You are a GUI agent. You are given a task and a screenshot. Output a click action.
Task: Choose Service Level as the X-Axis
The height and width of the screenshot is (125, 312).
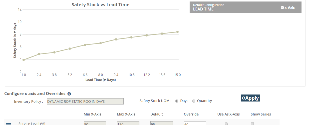226,123
